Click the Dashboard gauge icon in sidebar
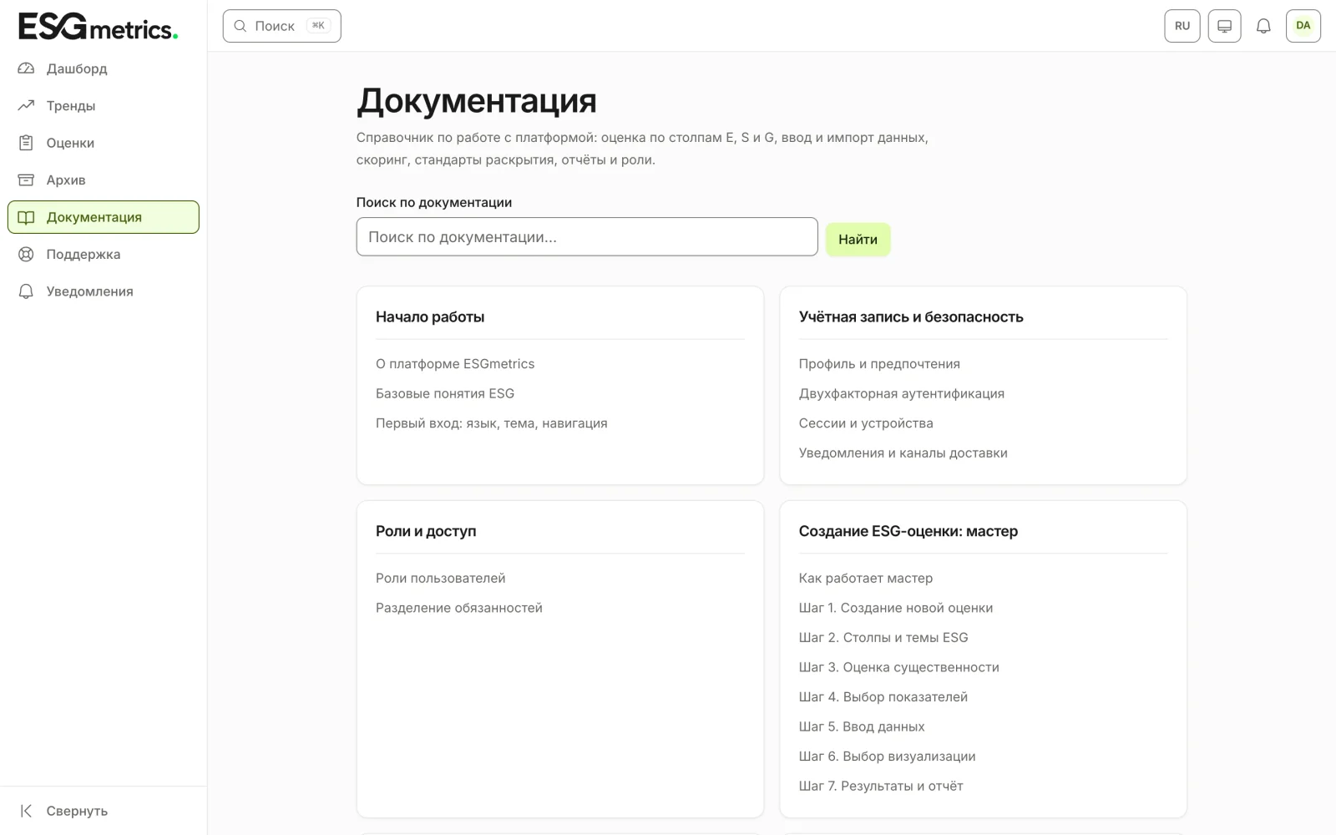 pos(26,68)
